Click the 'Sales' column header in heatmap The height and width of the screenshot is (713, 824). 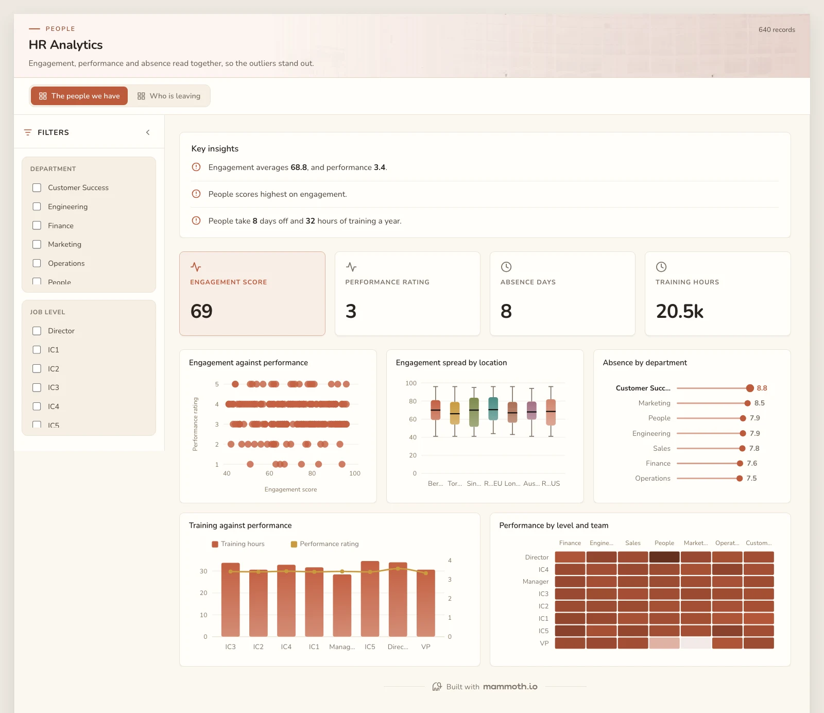coord(633,543)
